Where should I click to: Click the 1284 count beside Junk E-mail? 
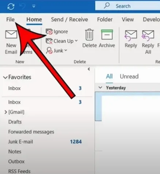point(76,142)
